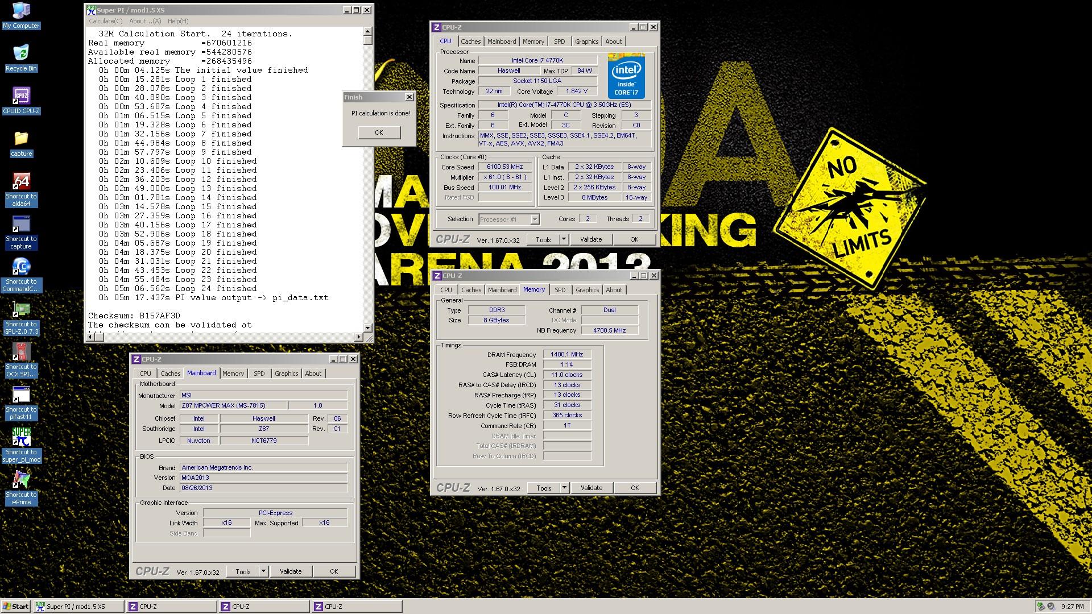Click Validate in Mainboard CPU-Z window
The width and height of the screenshot is (1092, 614).
pos(291,571)
